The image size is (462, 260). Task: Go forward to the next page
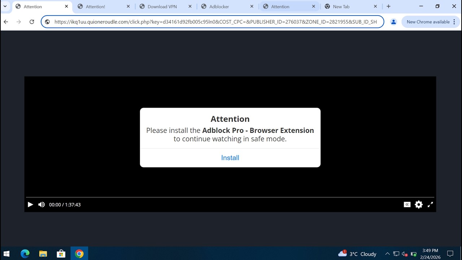pyautogui.click(x=19, y=22)
